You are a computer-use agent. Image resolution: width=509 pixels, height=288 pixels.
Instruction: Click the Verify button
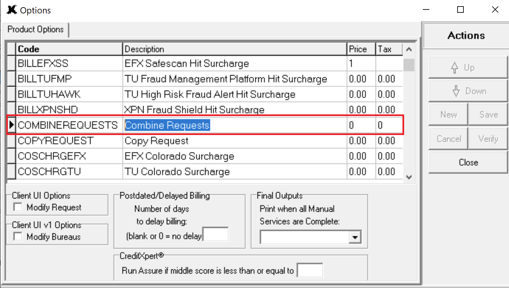(x=488, y=139)
